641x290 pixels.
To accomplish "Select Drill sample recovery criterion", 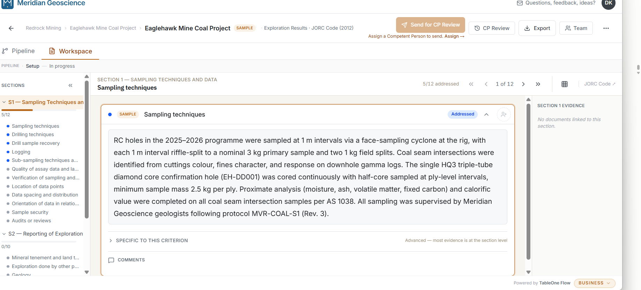I will pos(36,143).
